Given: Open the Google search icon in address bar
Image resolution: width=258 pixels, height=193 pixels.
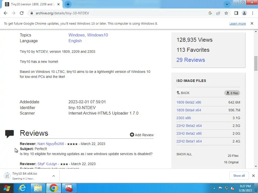Looking at the screenshot, I should click(210, 13).
